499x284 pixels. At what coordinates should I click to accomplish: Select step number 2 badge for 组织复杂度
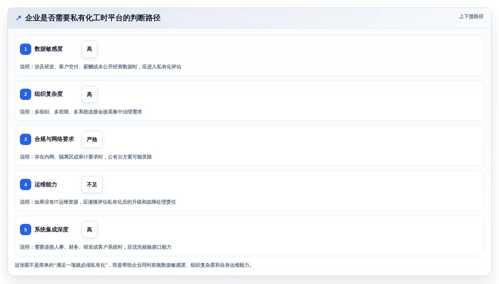(x=26, y=94)
